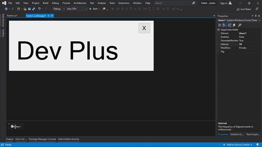Click the Visual Studio logo icon

(x=4, y=3)
